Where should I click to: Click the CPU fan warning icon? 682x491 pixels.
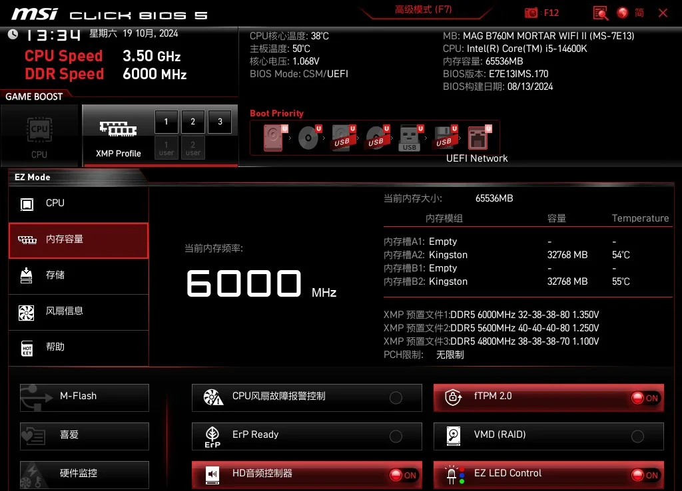(213, 397)
